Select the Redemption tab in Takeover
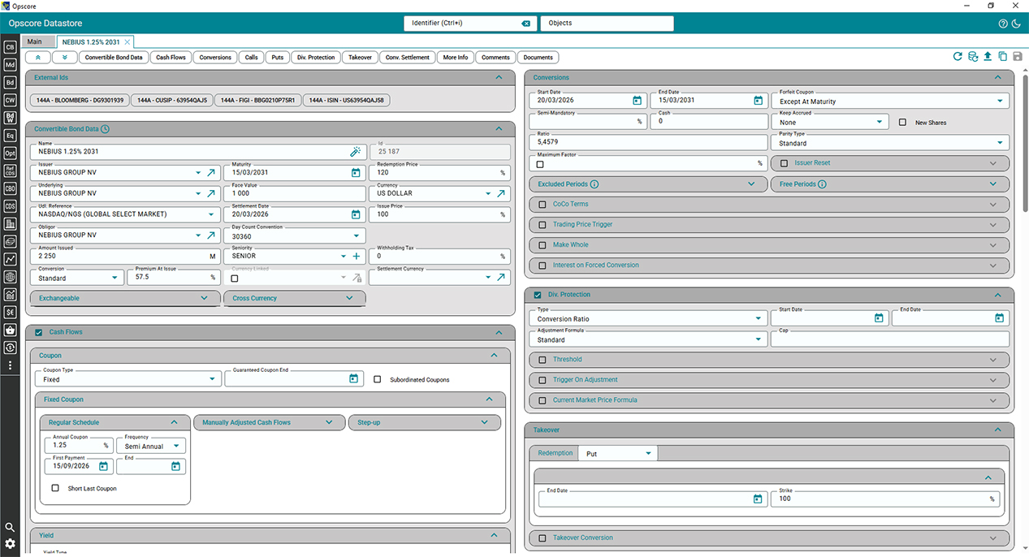Viewport: 1029px width, 557px height. (x=556, y=453)
